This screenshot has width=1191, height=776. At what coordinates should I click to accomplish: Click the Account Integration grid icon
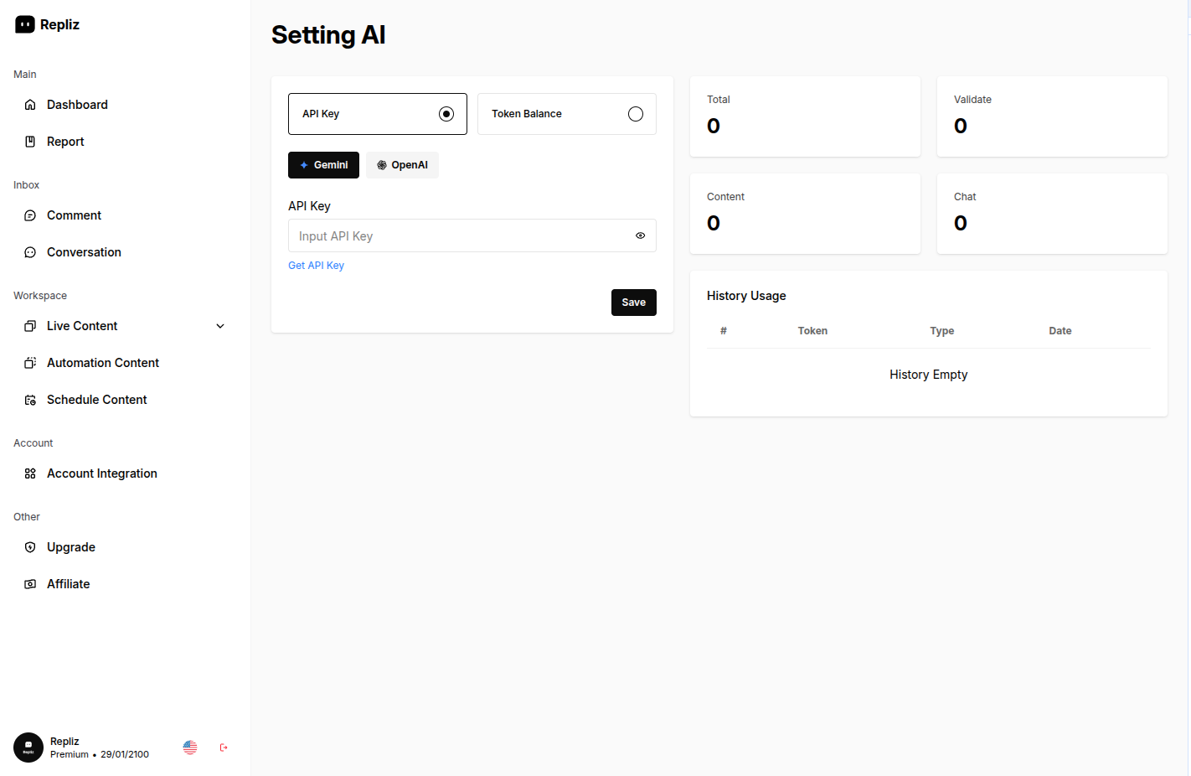pyautogui.click(x=30, y=473)
